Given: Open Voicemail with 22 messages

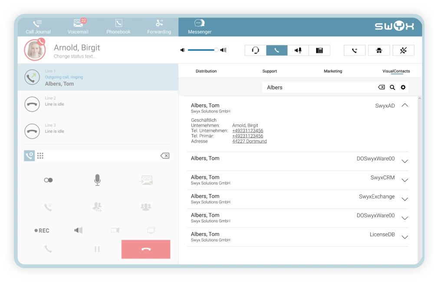Looking at the screenshot, I should pyautogui.click(x=78, y=27).
